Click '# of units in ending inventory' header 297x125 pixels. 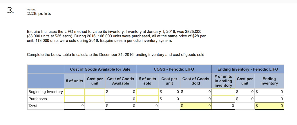tap(224, 81)
